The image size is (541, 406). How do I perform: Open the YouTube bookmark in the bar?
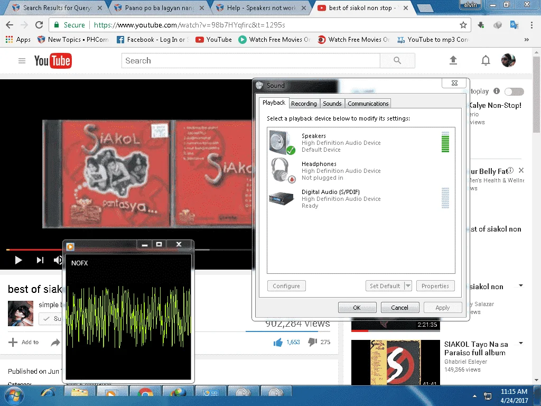click(x=213, y=40)
